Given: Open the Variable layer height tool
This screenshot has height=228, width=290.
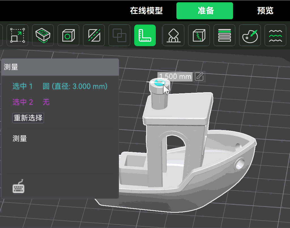Looking at the screenshot, I should [224, 35].
